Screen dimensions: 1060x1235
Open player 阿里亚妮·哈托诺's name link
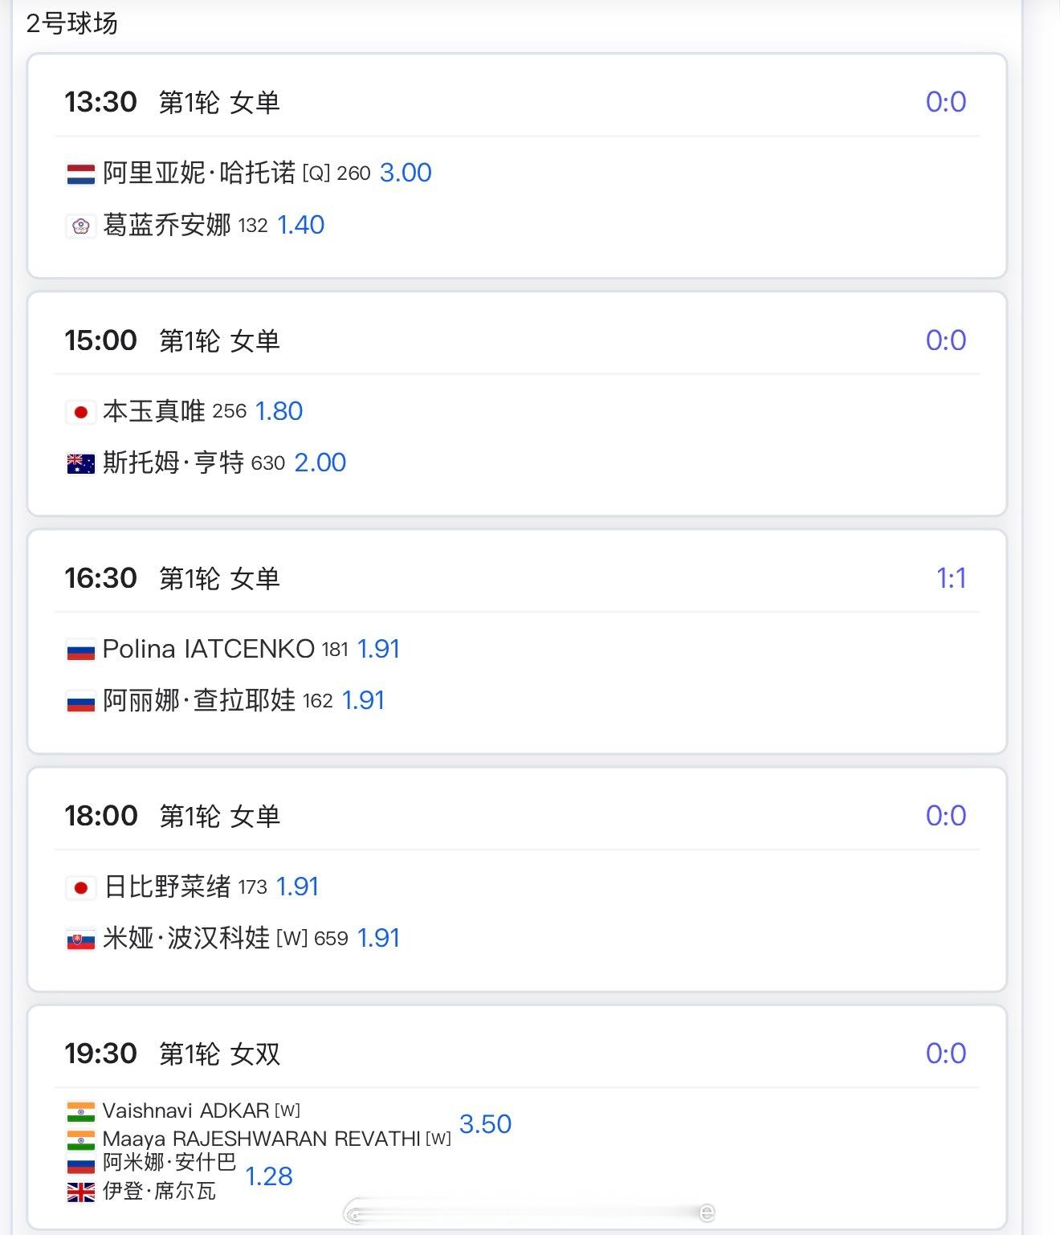tap(199, 173)
